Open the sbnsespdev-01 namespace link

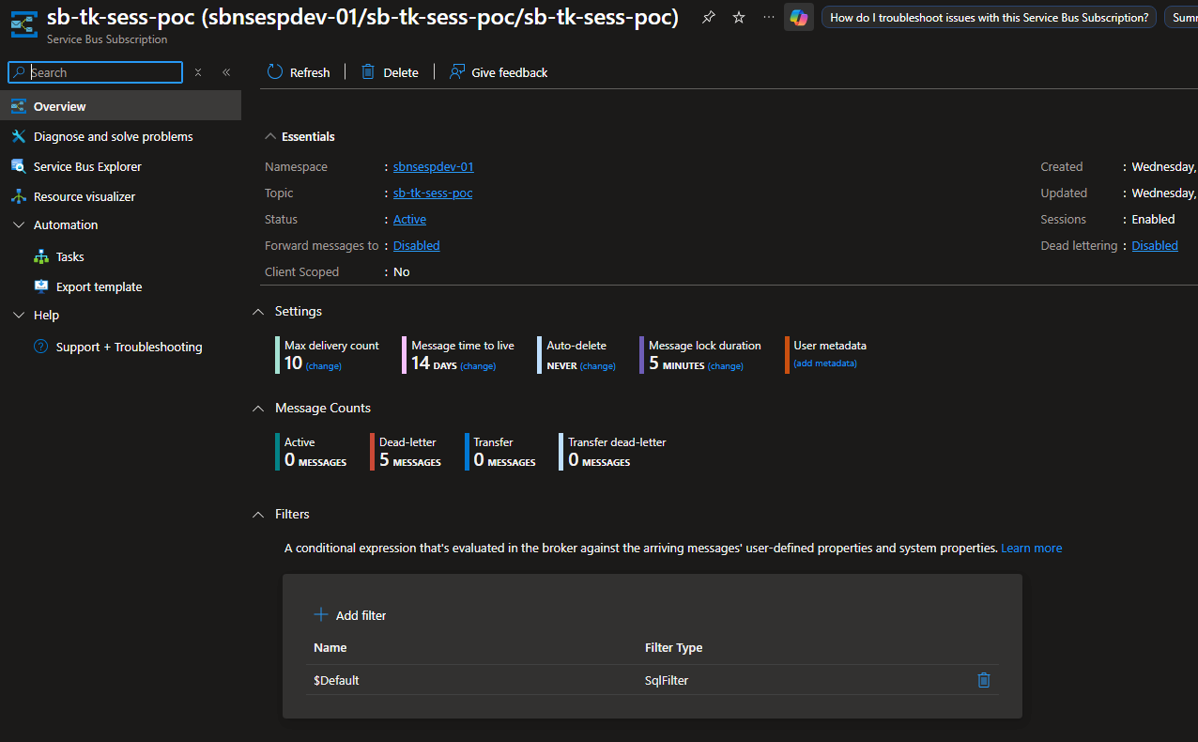click(x=434, y=166)
